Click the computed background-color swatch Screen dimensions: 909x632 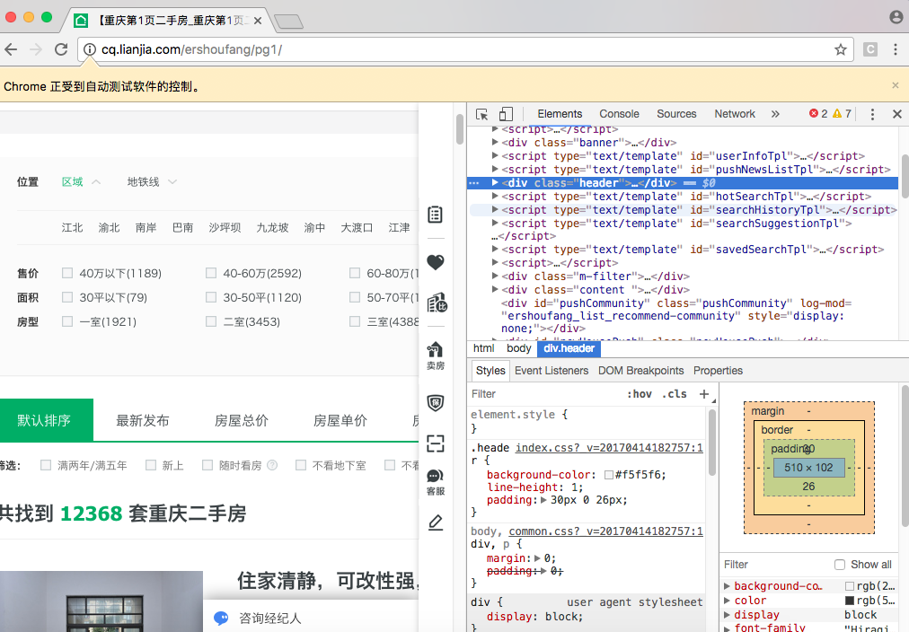pyautogui.click(x=850, y=586)
